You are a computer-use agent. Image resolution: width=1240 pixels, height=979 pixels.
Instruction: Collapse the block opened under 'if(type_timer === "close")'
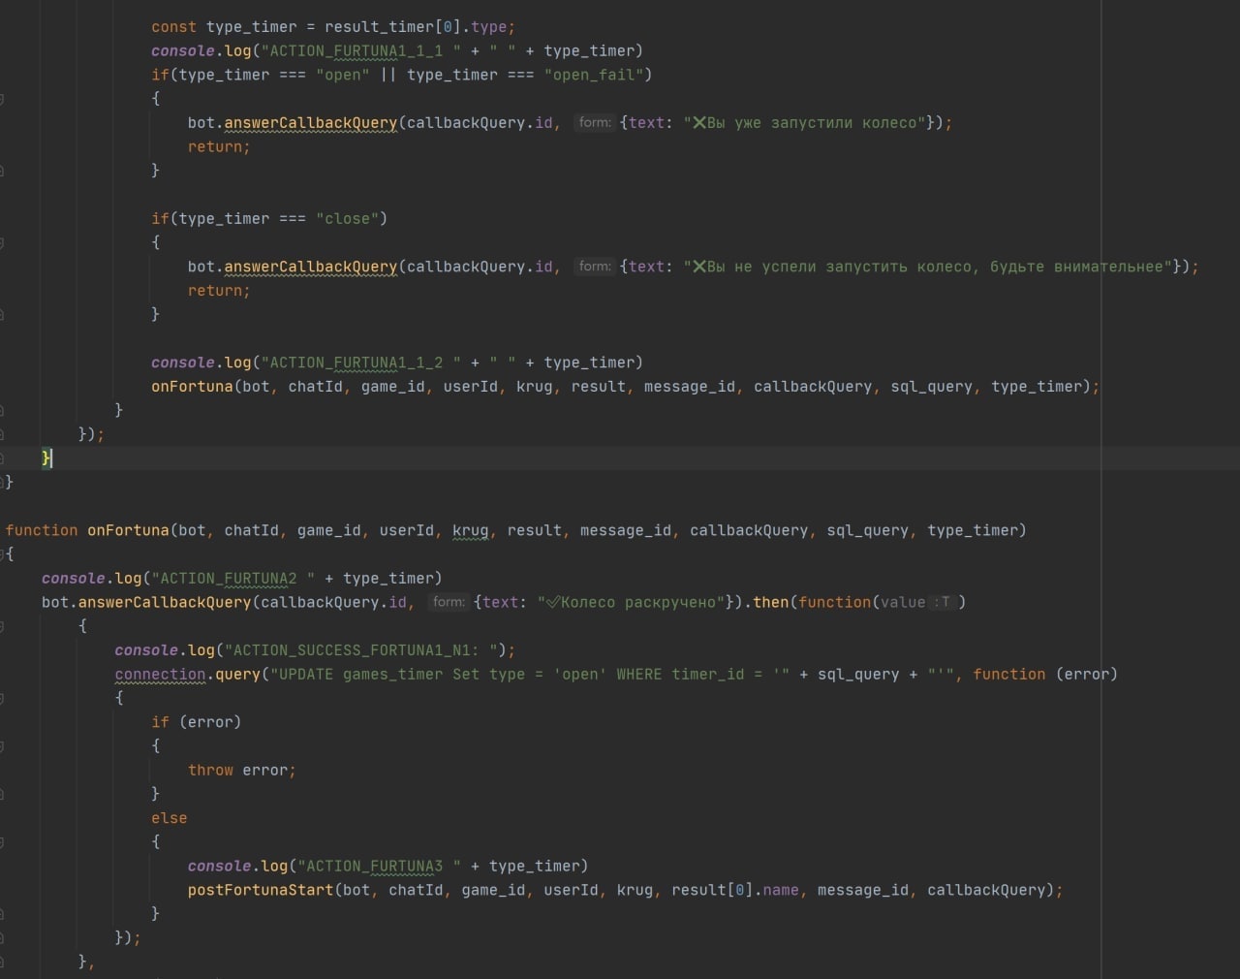[3, 242]
